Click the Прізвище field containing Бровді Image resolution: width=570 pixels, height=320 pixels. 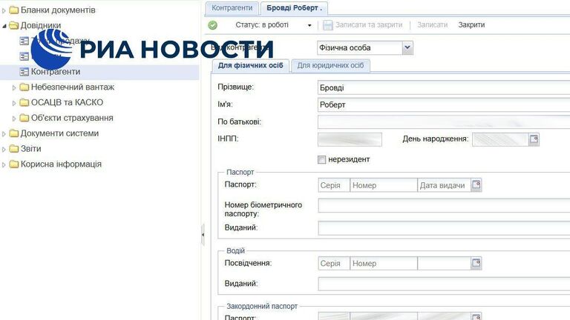[444, 87]
